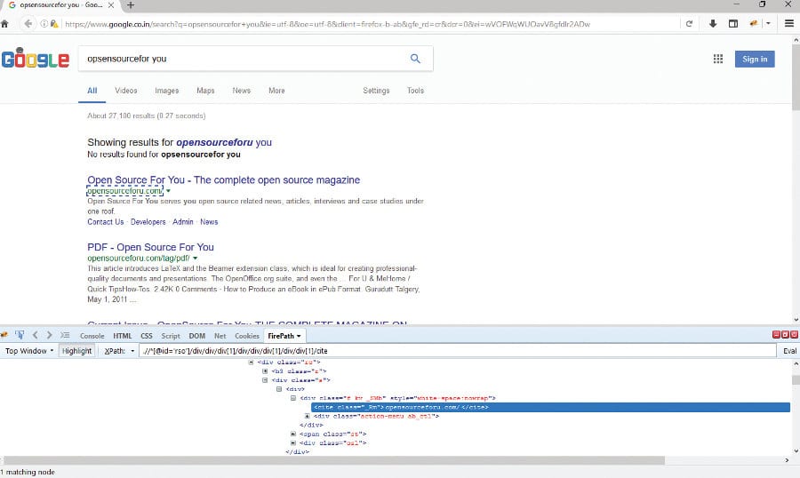Switch to Google Images results tab
Screen dimensions: 800x478
pos(166,91)
